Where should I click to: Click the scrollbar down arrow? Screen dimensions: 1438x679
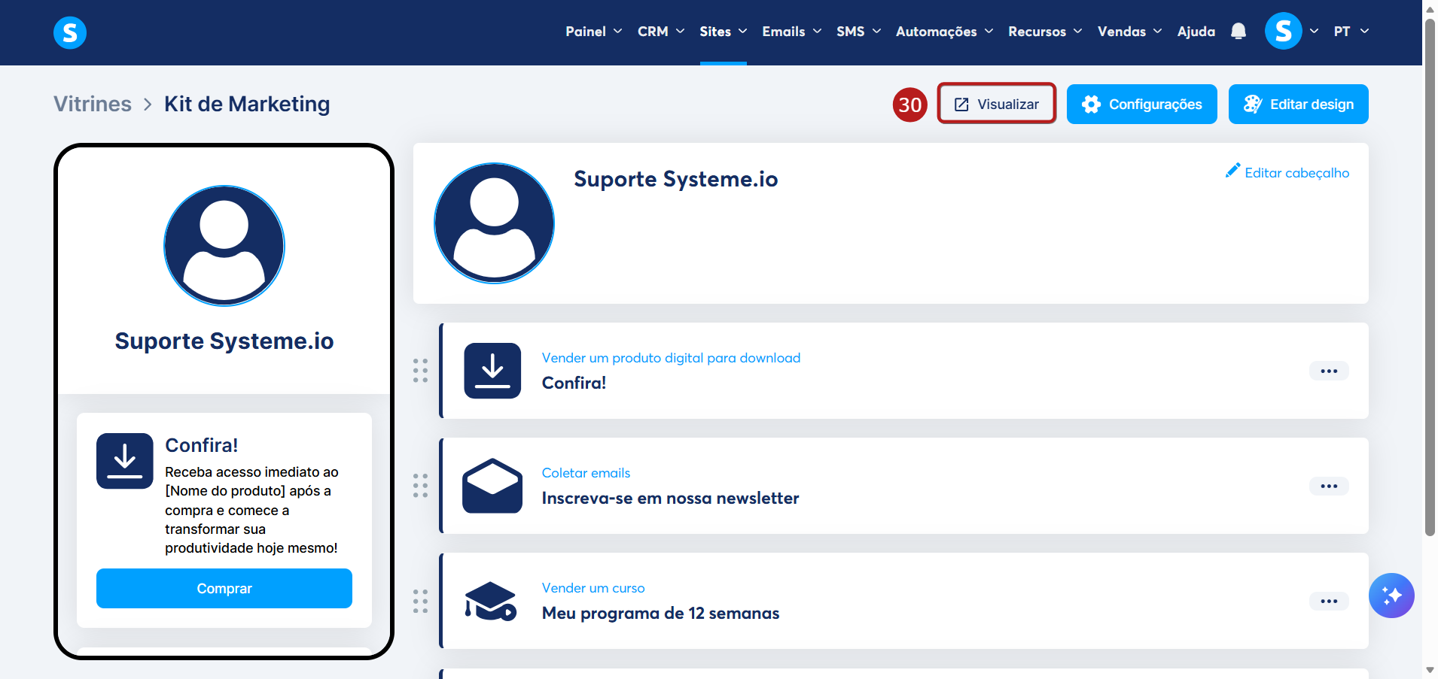[1430, 670]
